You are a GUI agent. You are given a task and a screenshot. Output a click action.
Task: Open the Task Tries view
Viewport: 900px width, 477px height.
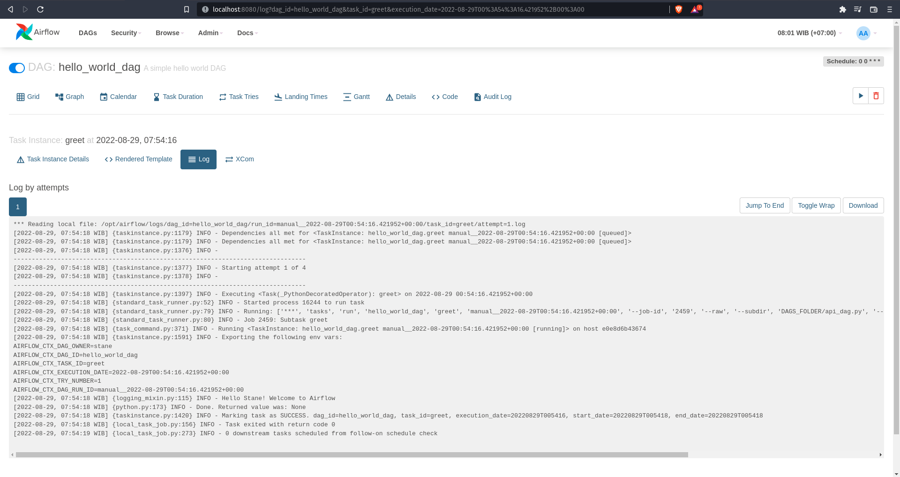pyautogui.click(x=239, y=97)
